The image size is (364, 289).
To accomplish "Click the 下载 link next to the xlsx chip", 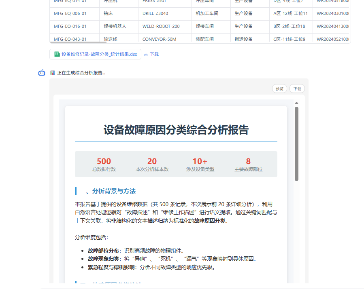I will point(154,54).
